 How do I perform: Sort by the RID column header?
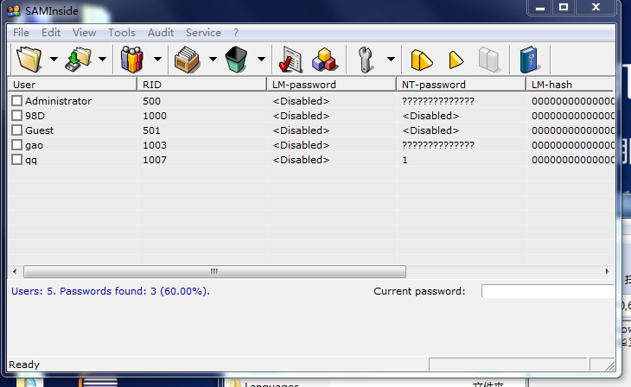tap(202, 85)
